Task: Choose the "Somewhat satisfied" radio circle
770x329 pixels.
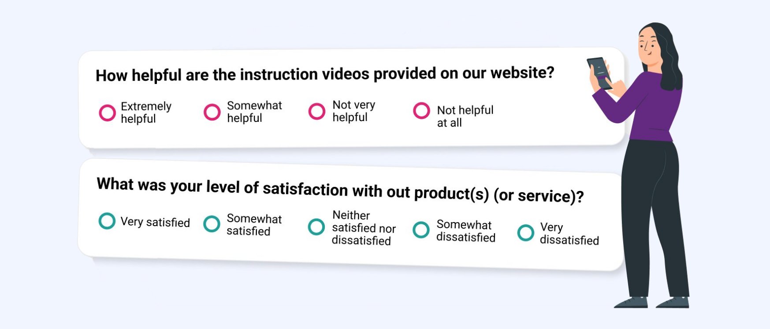Action: click(212, 224)
